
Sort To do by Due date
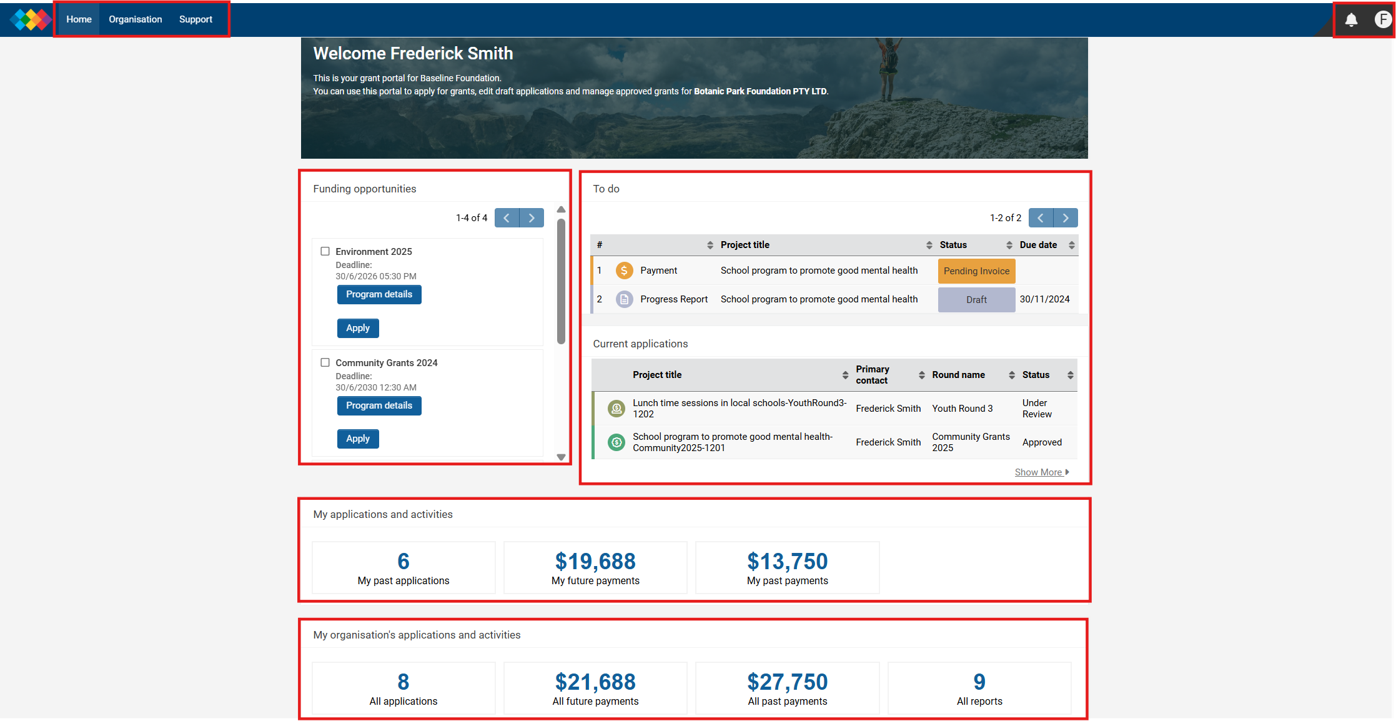tap(1071, 245)
